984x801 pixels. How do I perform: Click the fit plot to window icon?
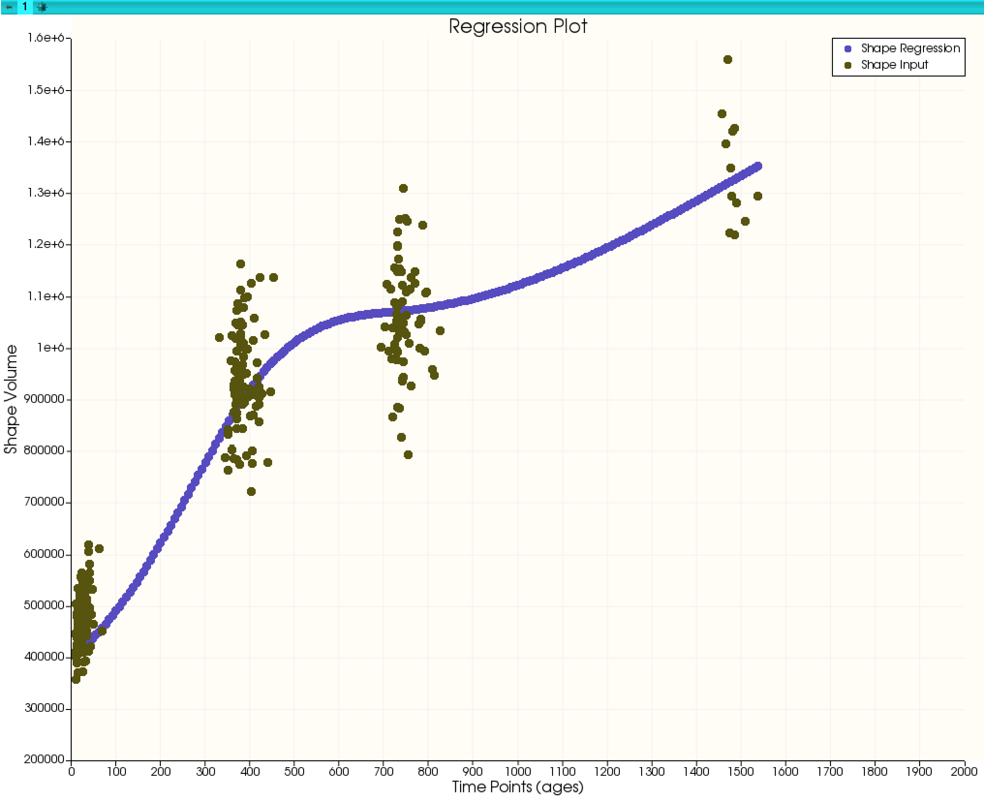[42, 7]
